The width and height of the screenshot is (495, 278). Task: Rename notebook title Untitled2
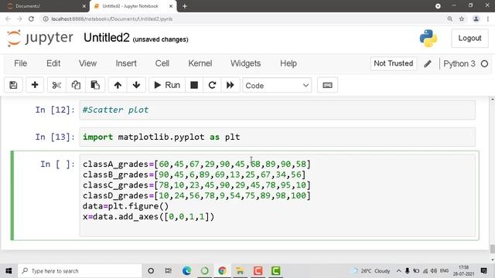pyautogui.click(x=107, y=38)
